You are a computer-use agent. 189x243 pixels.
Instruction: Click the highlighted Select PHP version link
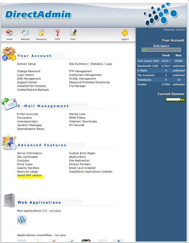click(29, 176)
